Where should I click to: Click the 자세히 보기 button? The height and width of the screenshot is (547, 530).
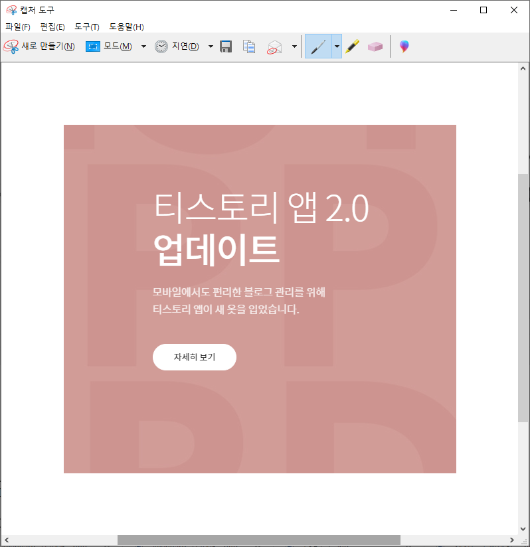(x=195, y=357)
